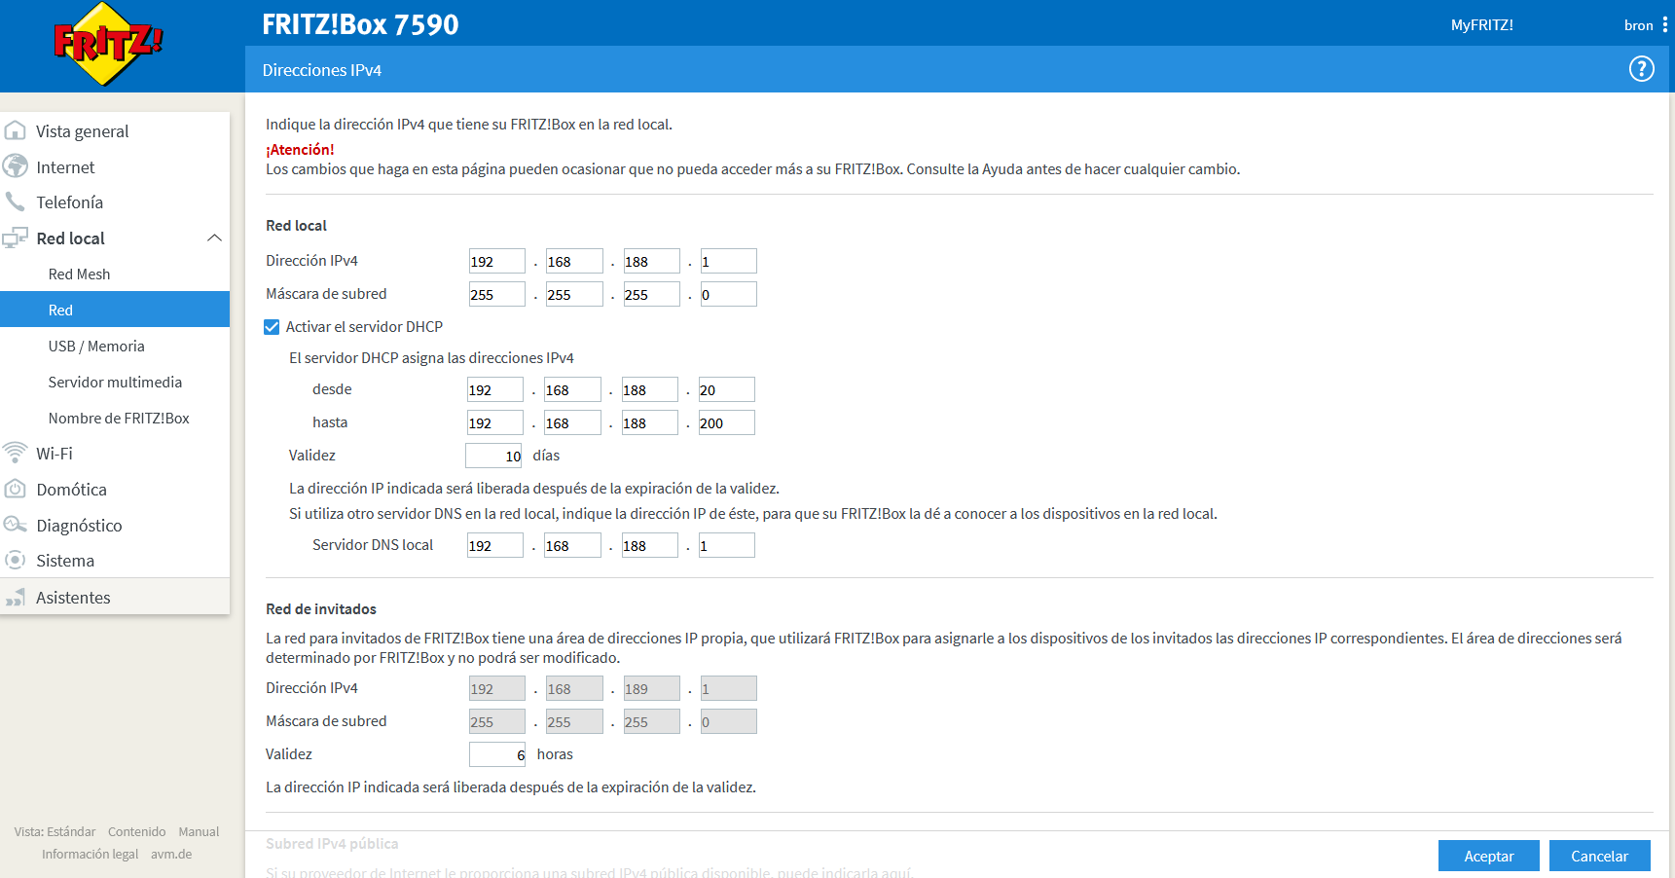Open the Asistentes menu item
This screenshot has width=1675, height=878.
pos(115,598)
